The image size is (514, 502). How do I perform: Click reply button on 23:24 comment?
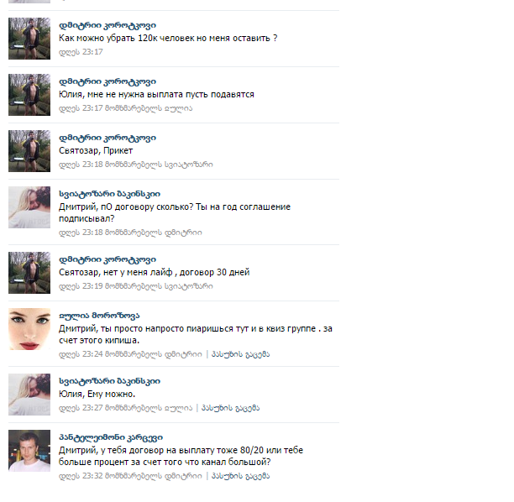tap(240, 354)
